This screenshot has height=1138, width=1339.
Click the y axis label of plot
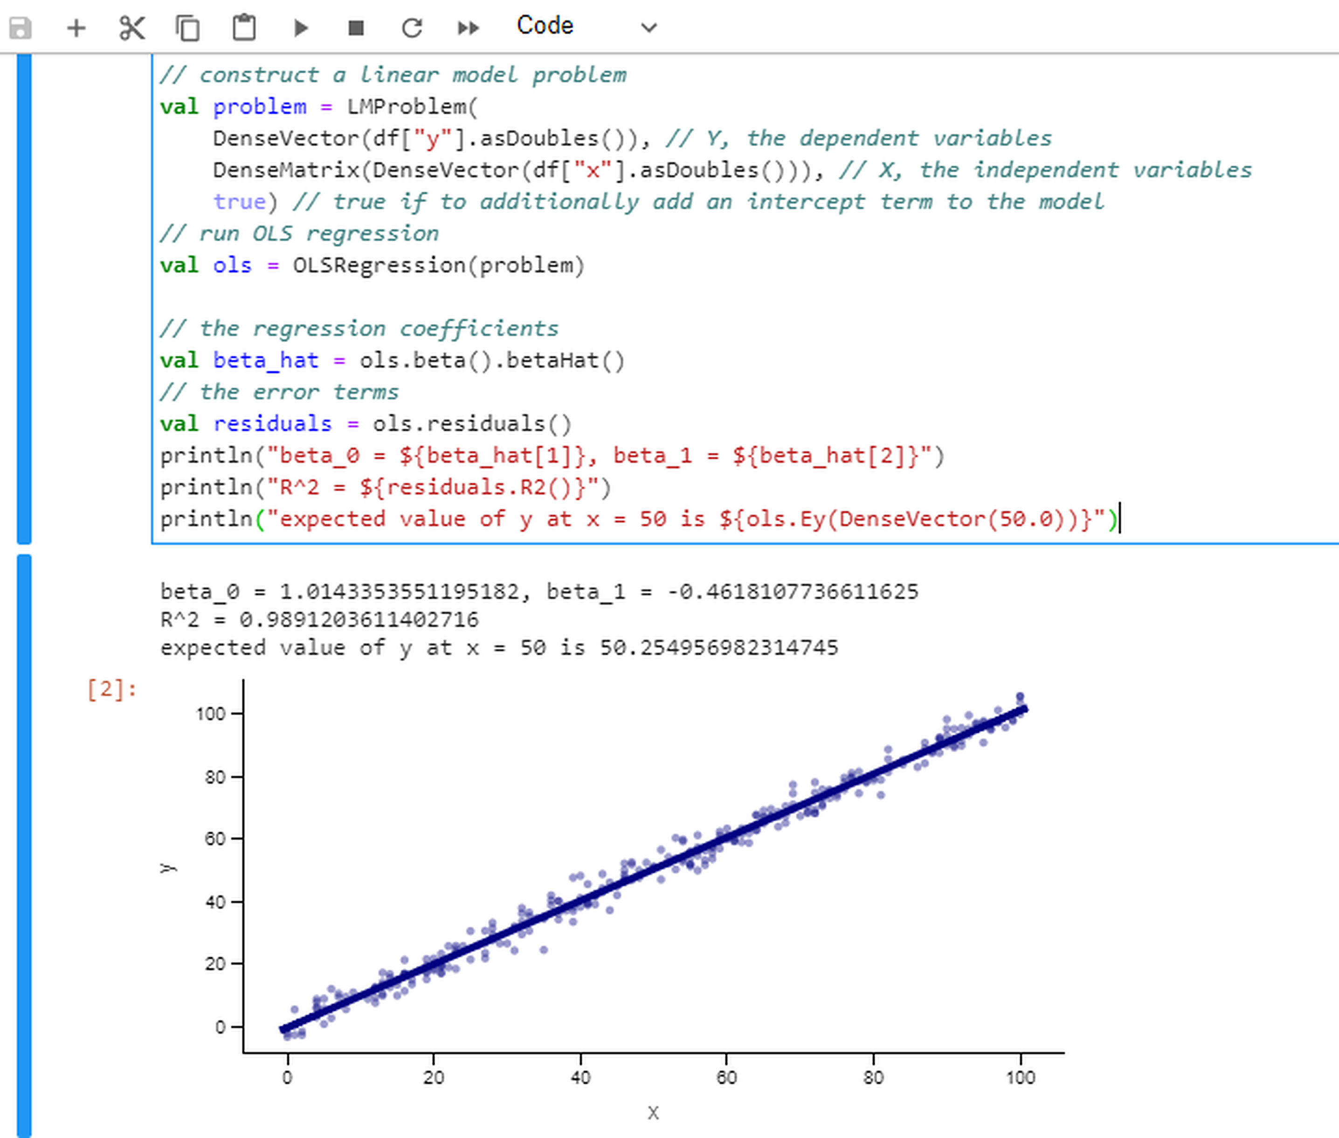point(168,867)
